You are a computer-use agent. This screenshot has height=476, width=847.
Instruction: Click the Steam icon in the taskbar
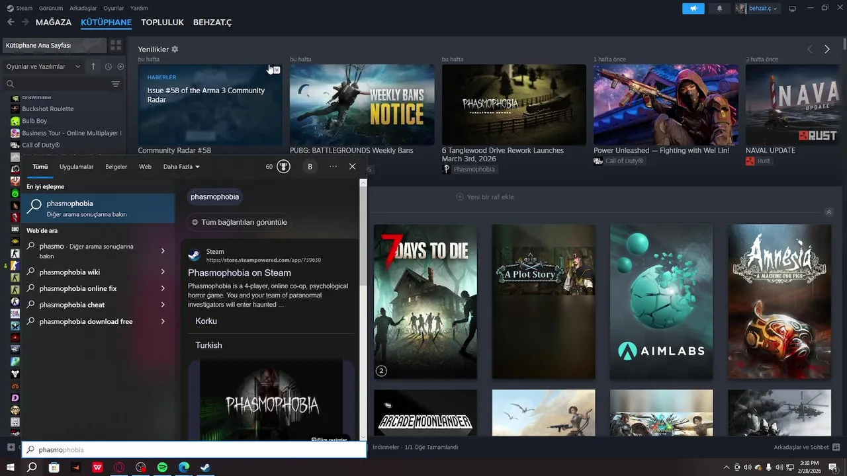205,467
